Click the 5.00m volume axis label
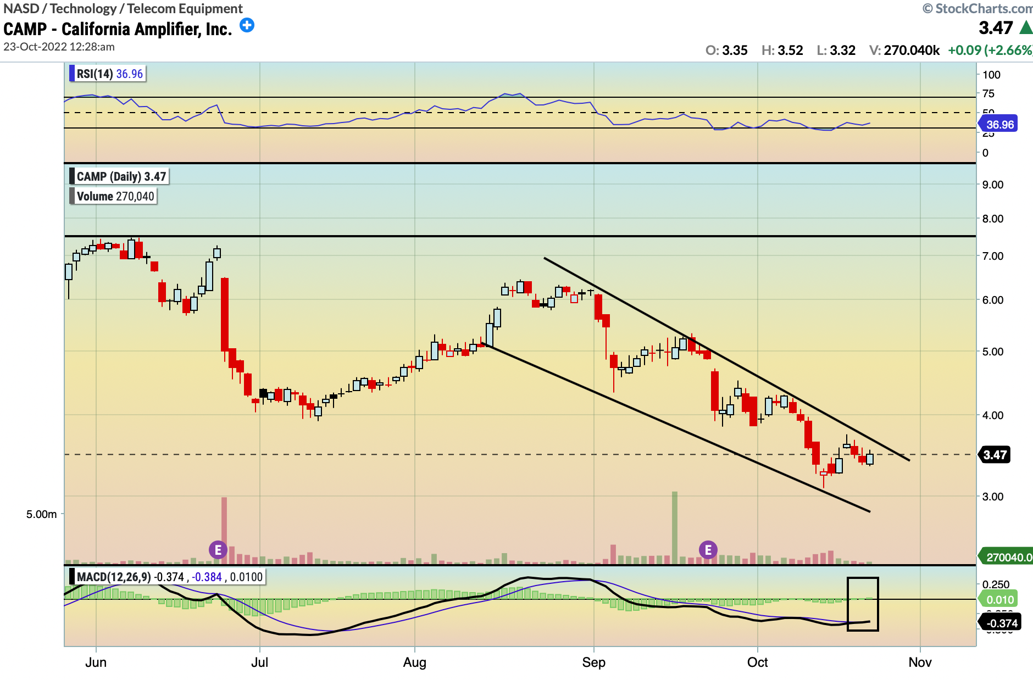 [x=42, y=514]
